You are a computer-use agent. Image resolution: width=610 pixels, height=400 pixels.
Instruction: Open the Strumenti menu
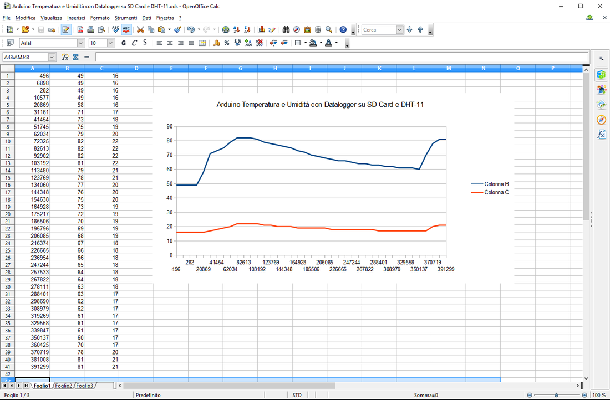(x=126, y=18)
